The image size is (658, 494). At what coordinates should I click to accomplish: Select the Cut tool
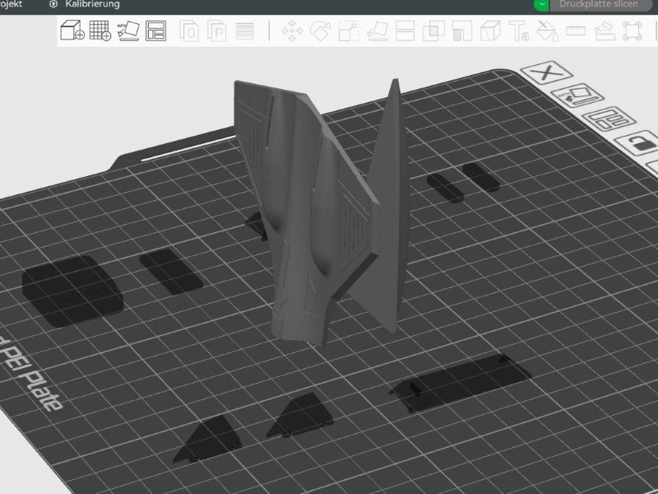(x=405, y=31)
